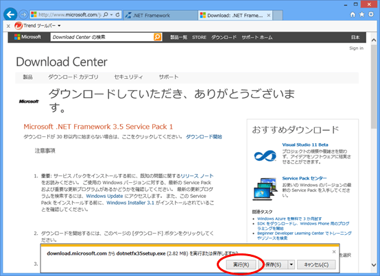Expand the Trend ツールバー dropdown arrow
Screen dimensions: 380x276
click(x=59, y=25)
